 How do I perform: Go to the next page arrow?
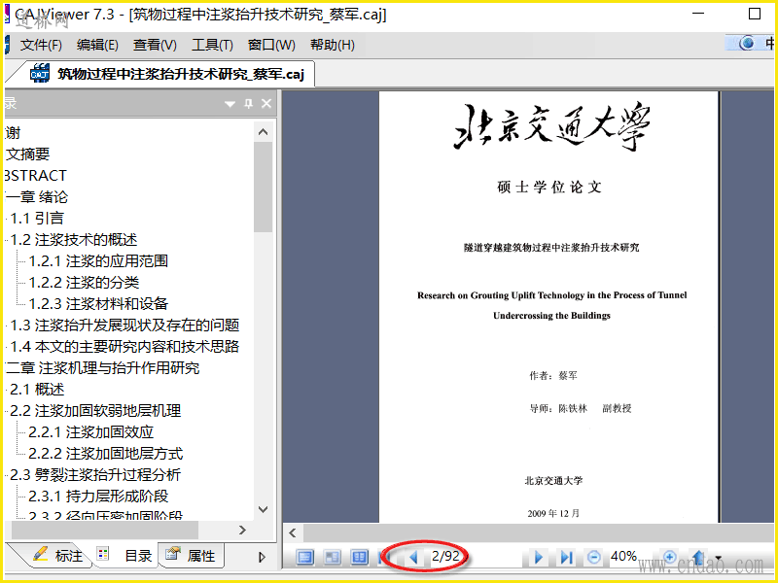click(x=539, y=558)
